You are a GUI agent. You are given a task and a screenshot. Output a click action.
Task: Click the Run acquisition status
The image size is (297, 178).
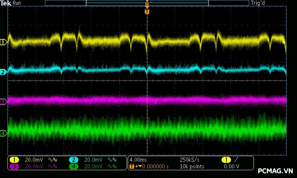tap(17, 3)
